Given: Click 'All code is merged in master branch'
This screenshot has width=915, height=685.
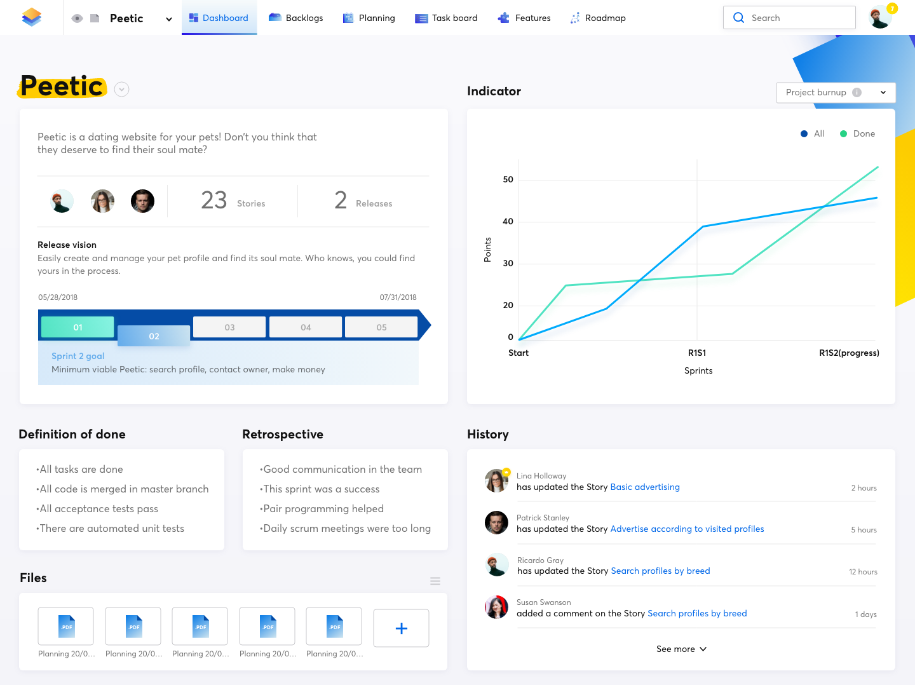Looking at the screenshot, I should pos(123,489).
